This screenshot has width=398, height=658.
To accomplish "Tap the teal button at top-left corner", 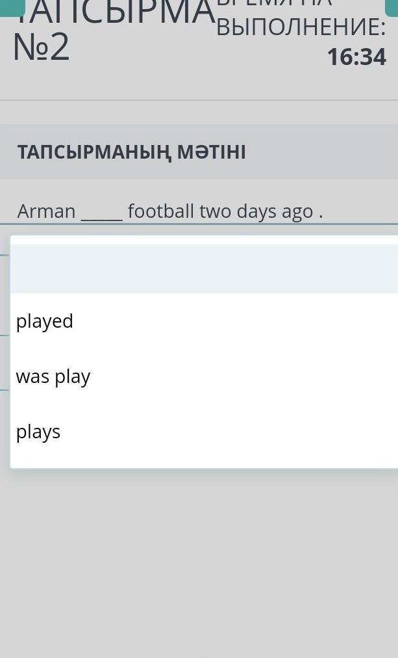I will coord(12,5).
